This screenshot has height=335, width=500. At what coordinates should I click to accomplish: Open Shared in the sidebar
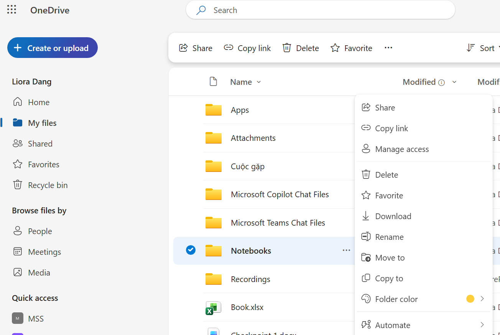(33, 144)
